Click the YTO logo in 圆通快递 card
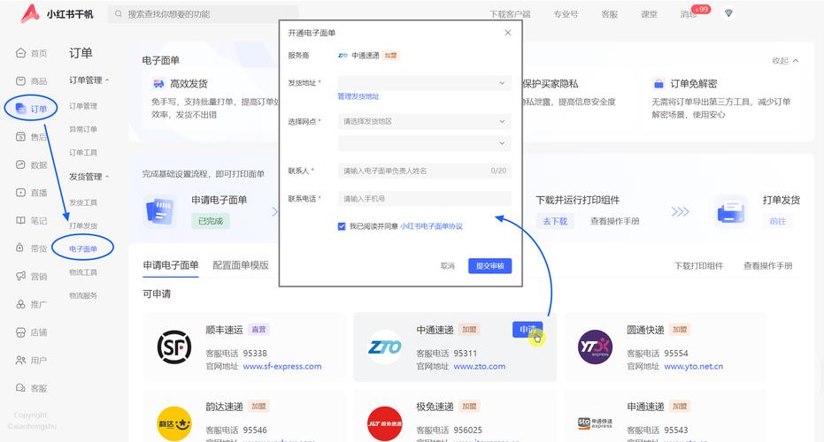This screenshot has height=442, width=824. click(x=595, y=347)
